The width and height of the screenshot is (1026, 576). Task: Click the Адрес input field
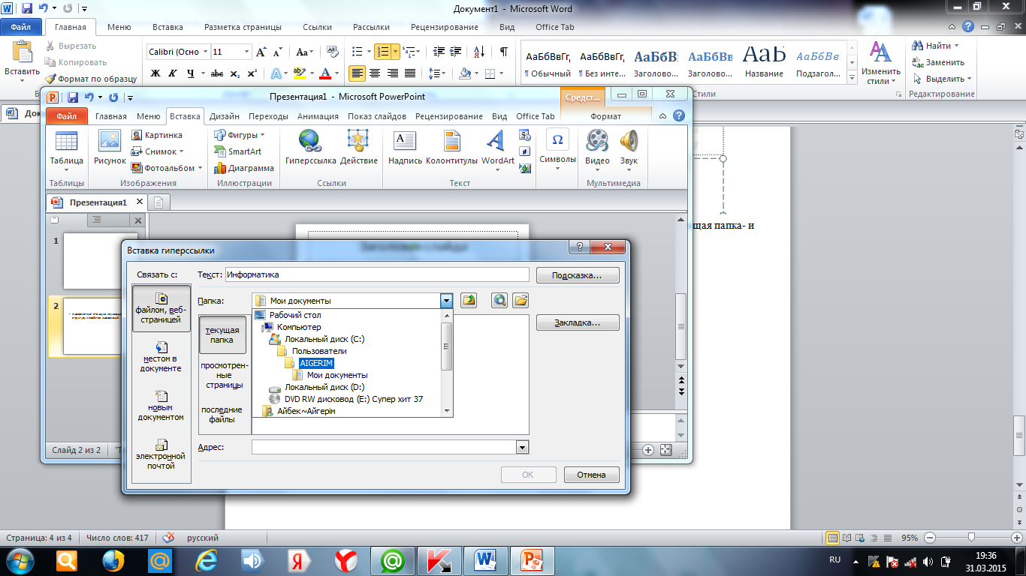tap(384, 447)
